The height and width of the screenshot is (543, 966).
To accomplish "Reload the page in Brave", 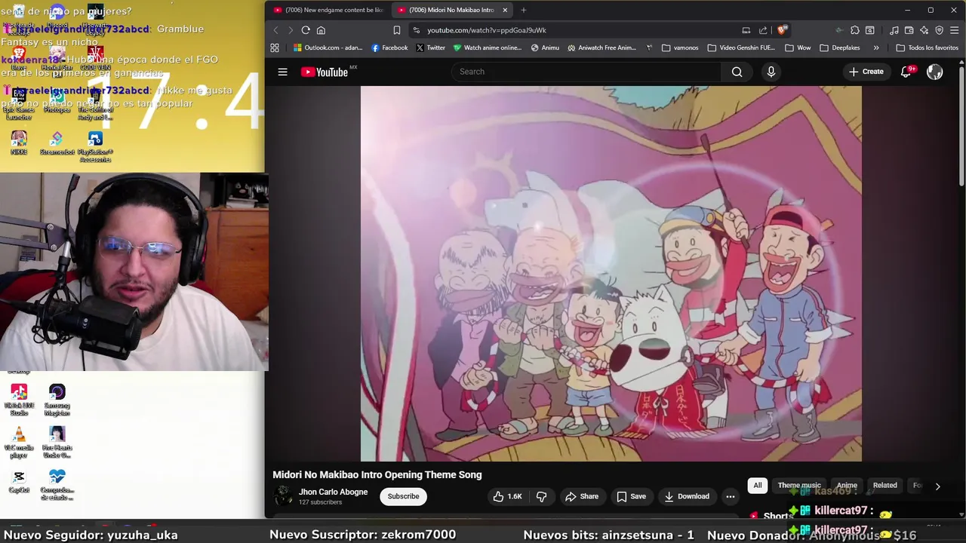I will tap(306, 30).
